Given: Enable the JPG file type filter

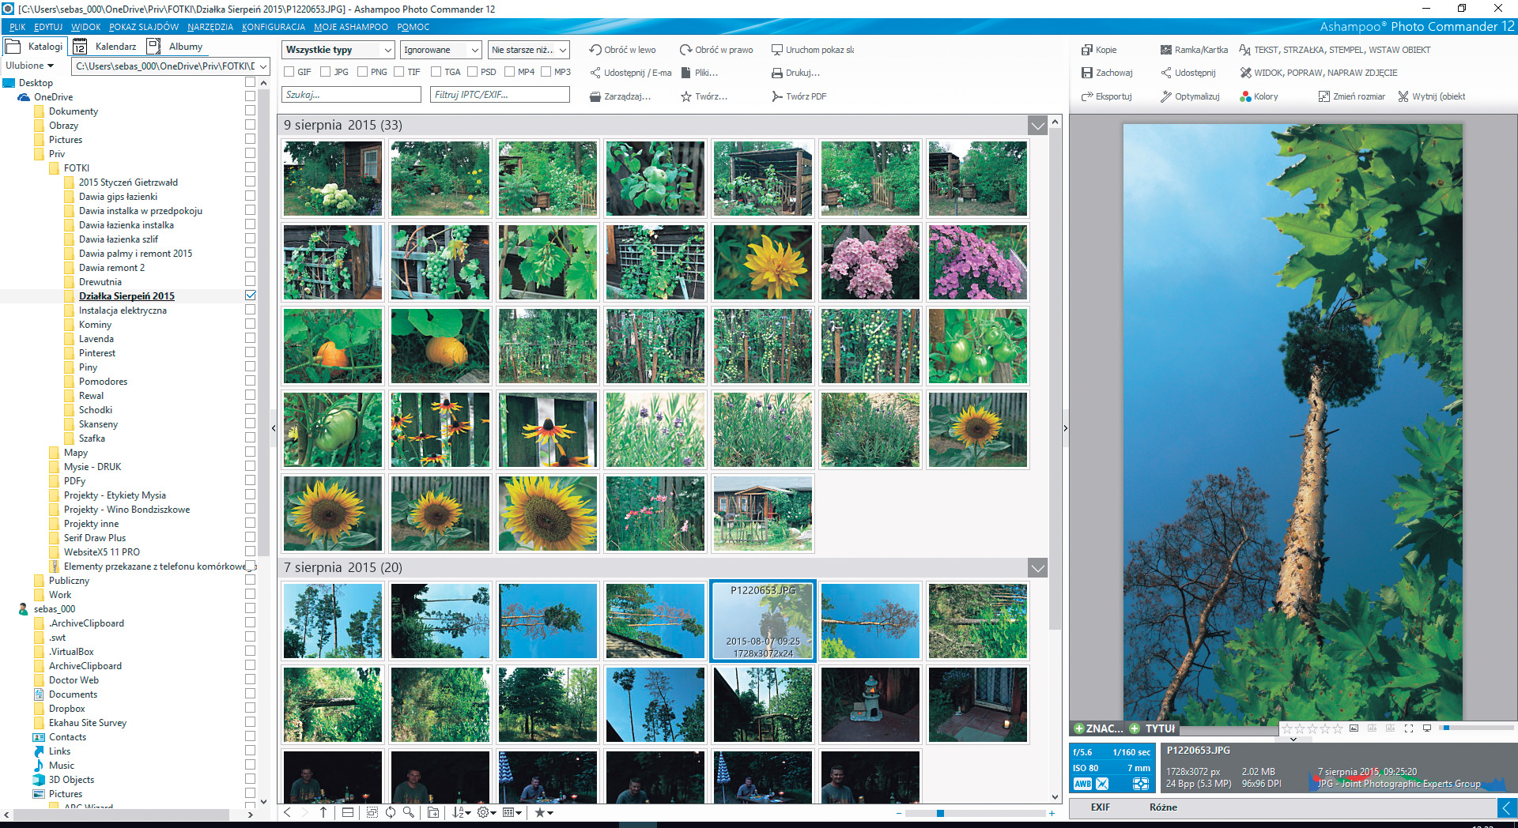Looking at the screenshot, I should pos(325,72).
